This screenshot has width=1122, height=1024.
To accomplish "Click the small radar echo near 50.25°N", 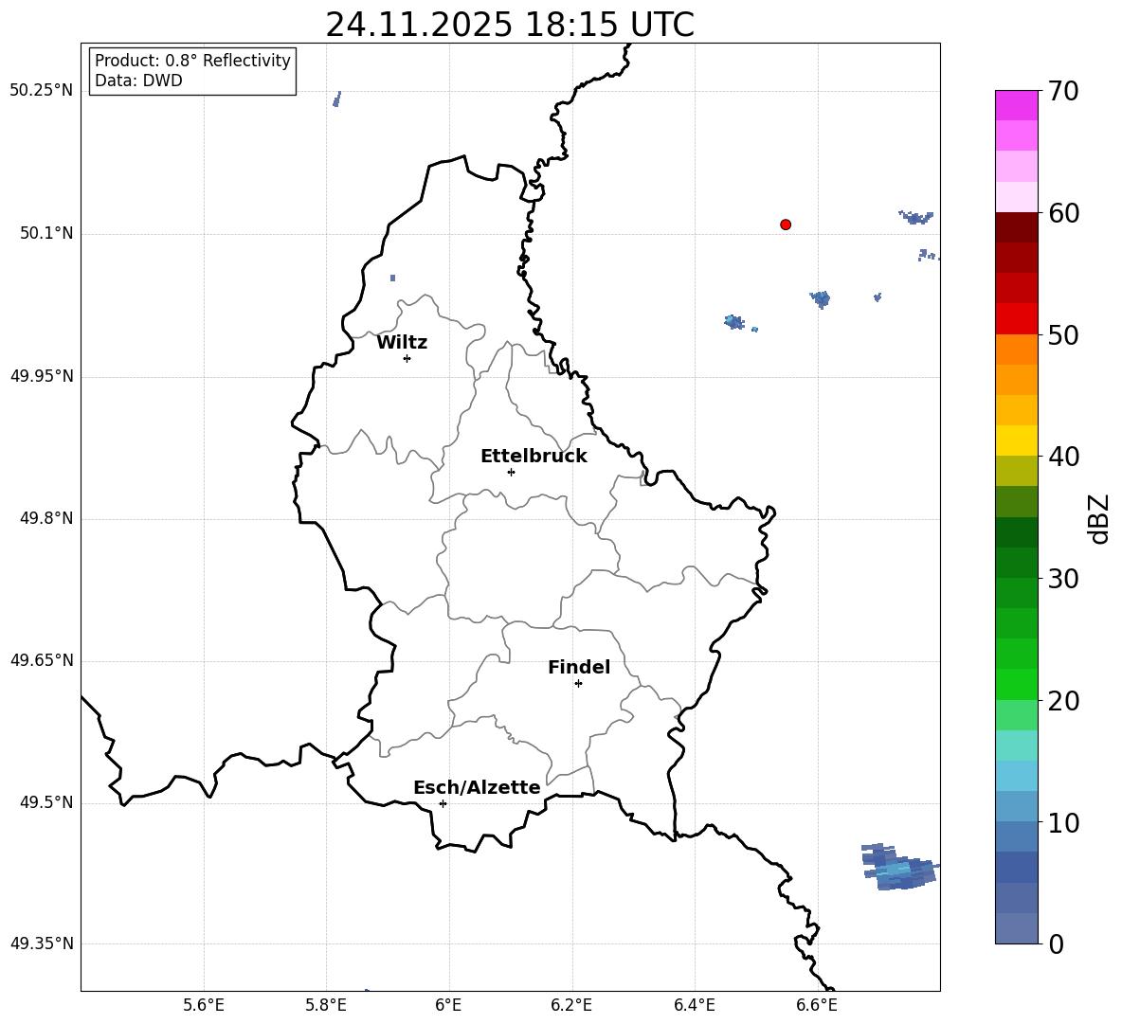I will click(x=336, y=99).
